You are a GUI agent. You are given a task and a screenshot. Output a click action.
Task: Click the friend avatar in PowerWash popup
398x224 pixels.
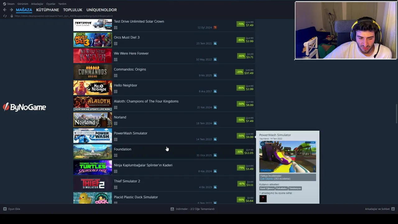[263, 198]
